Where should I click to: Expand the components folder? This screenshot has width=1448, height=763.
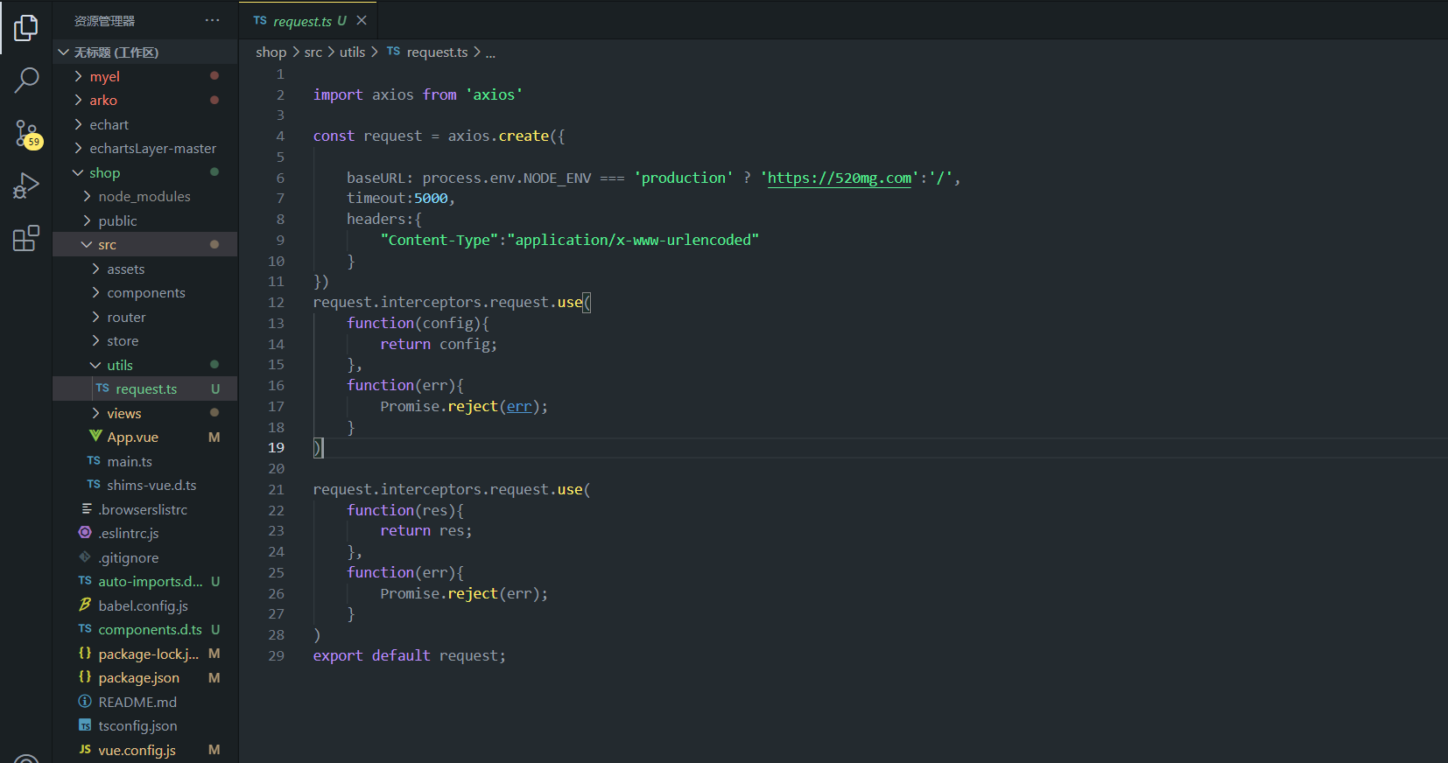click(x=145, y=292)
